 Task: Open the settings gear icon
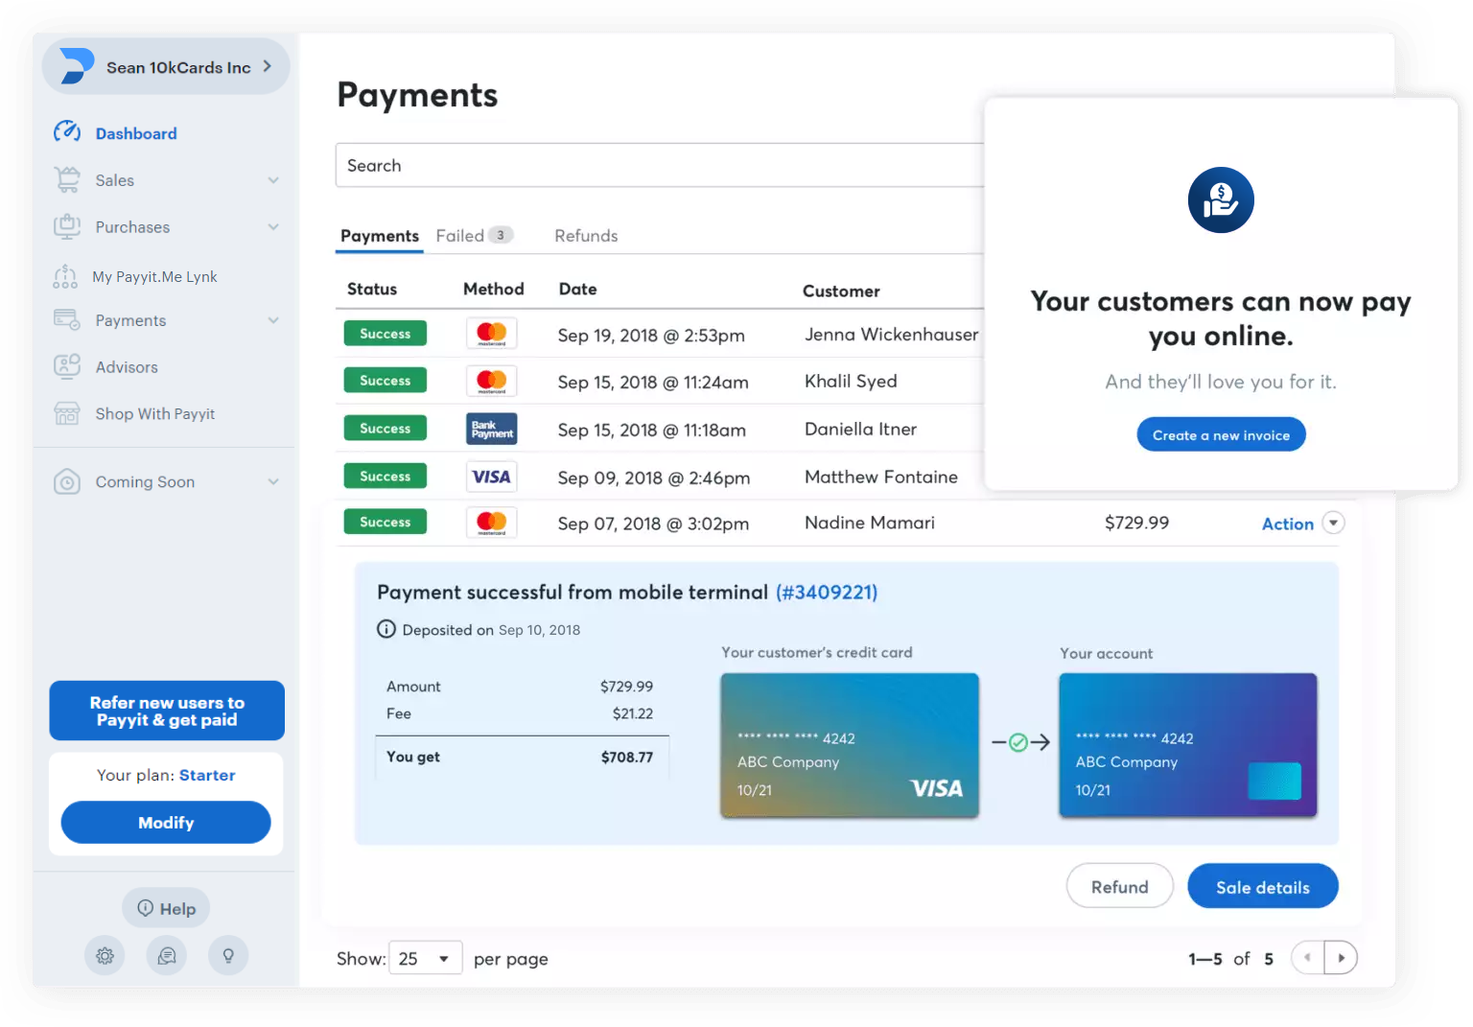coord(105,955)
